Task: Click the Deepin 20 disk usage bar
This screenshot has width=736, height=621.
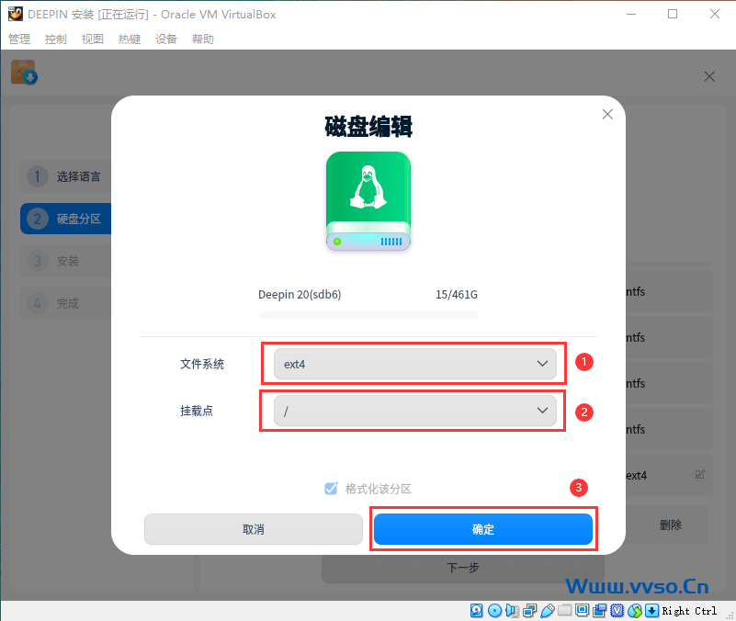Action: tap(368, 315)
